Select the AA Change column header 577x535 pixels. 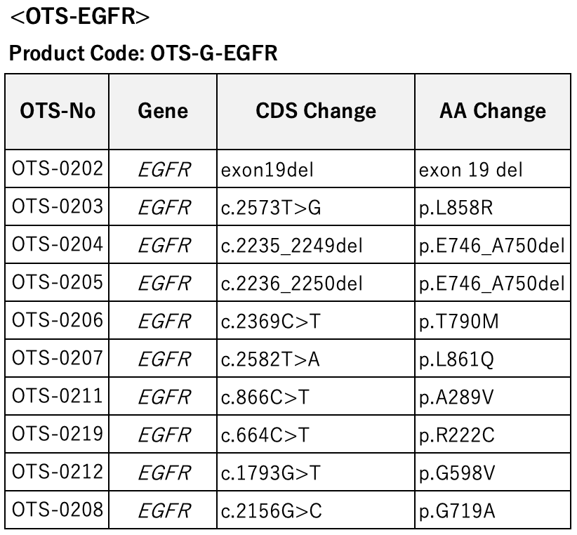click(493, 111)
